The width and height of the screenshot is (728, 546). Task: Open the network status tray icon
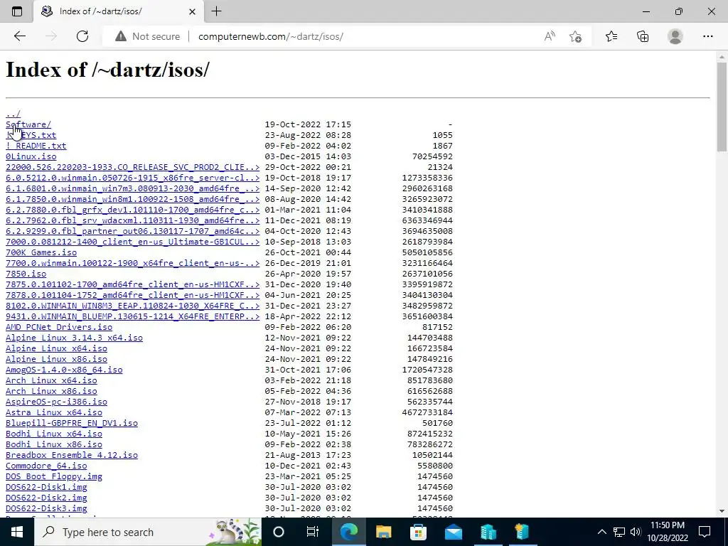(619, 532)
